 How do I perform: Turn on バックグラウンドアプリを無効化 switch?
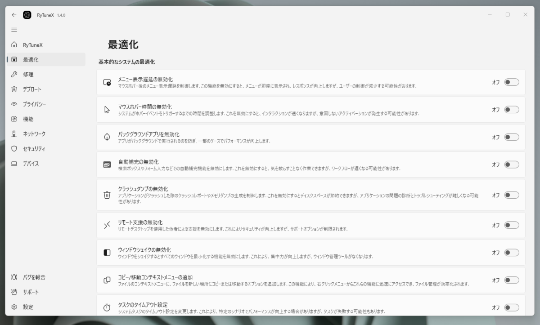(x=512, y=137)
